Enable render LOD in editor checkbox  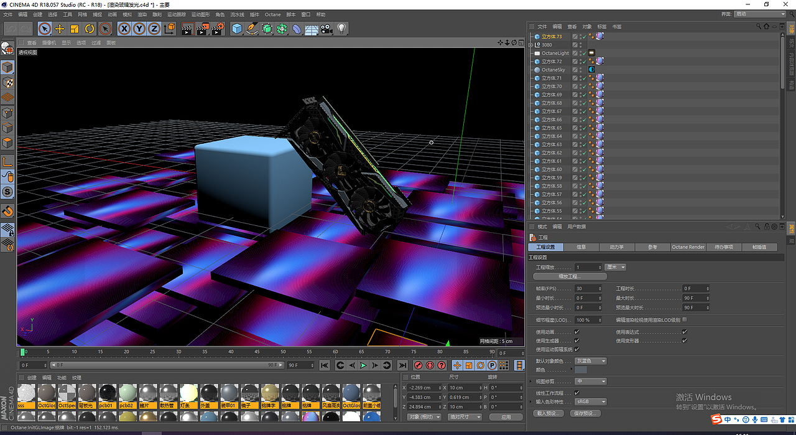[685, 319]
